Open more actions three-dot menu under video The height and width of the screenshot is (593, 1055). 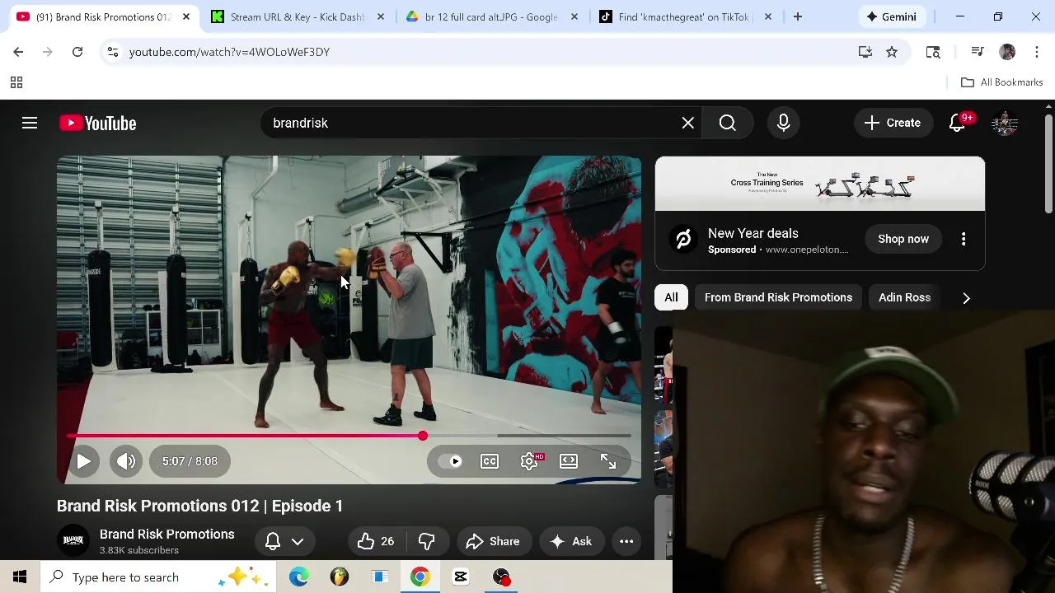click(x=626, y=541)
